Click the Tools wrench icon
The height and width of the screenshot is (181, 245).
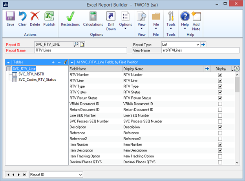pyautogui.click(x=171, y=16)
